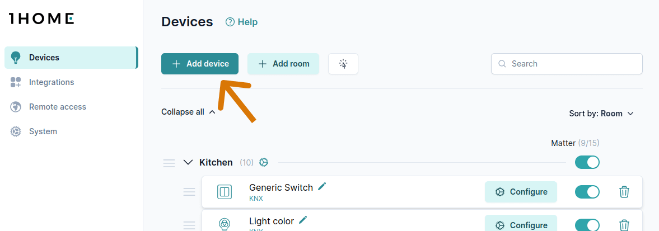Click the Add device button

(200, 64)
